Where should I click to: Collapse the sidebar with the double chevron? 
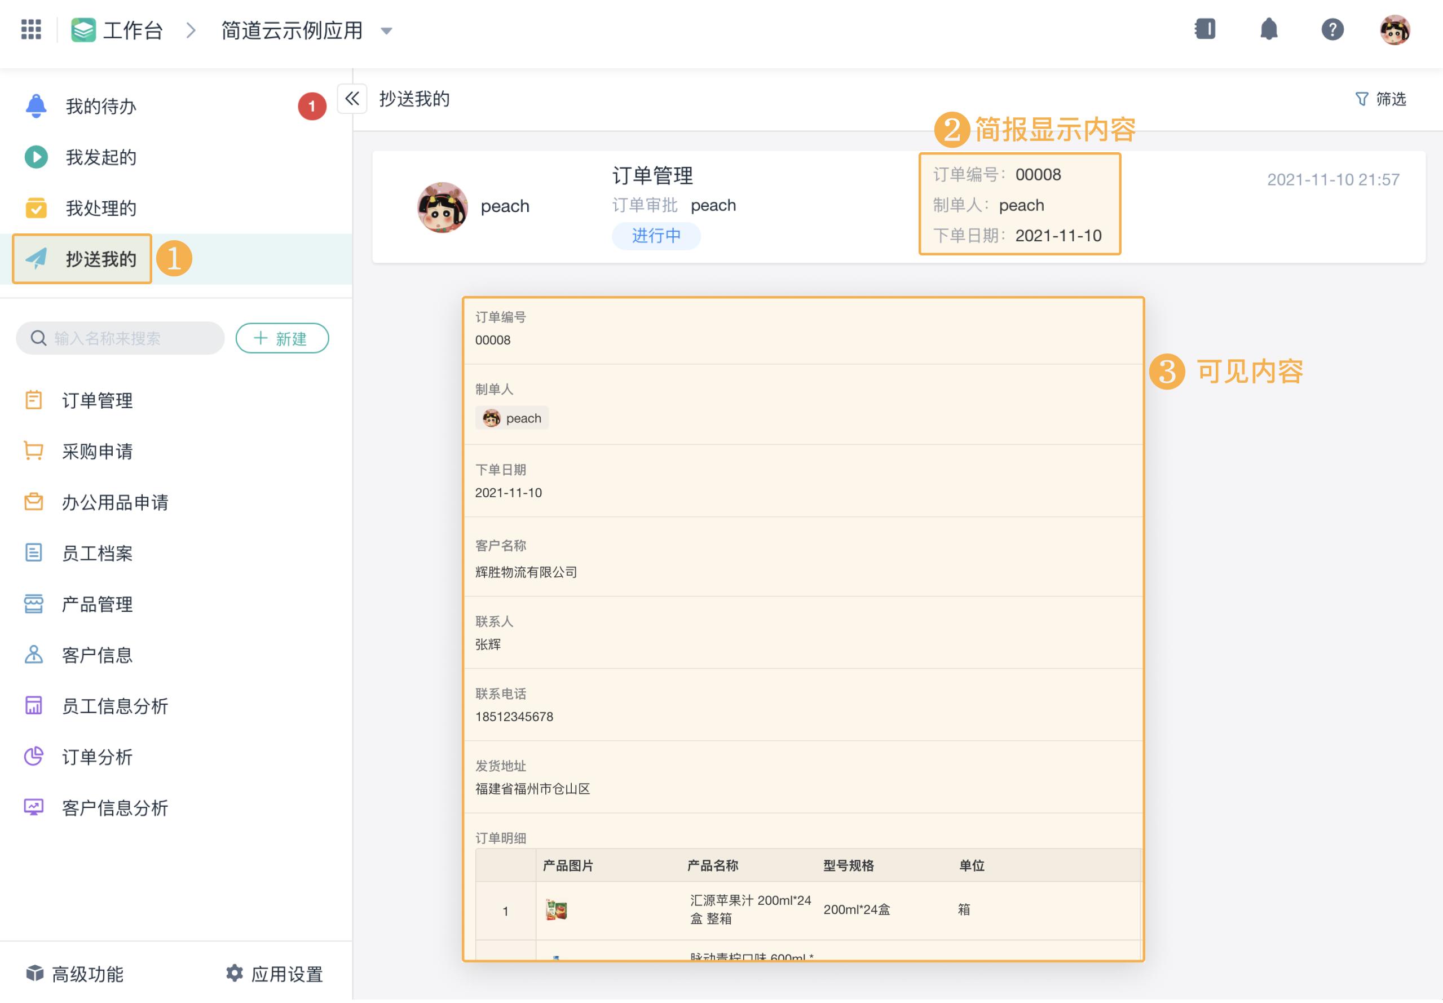(x=352, y=99)
